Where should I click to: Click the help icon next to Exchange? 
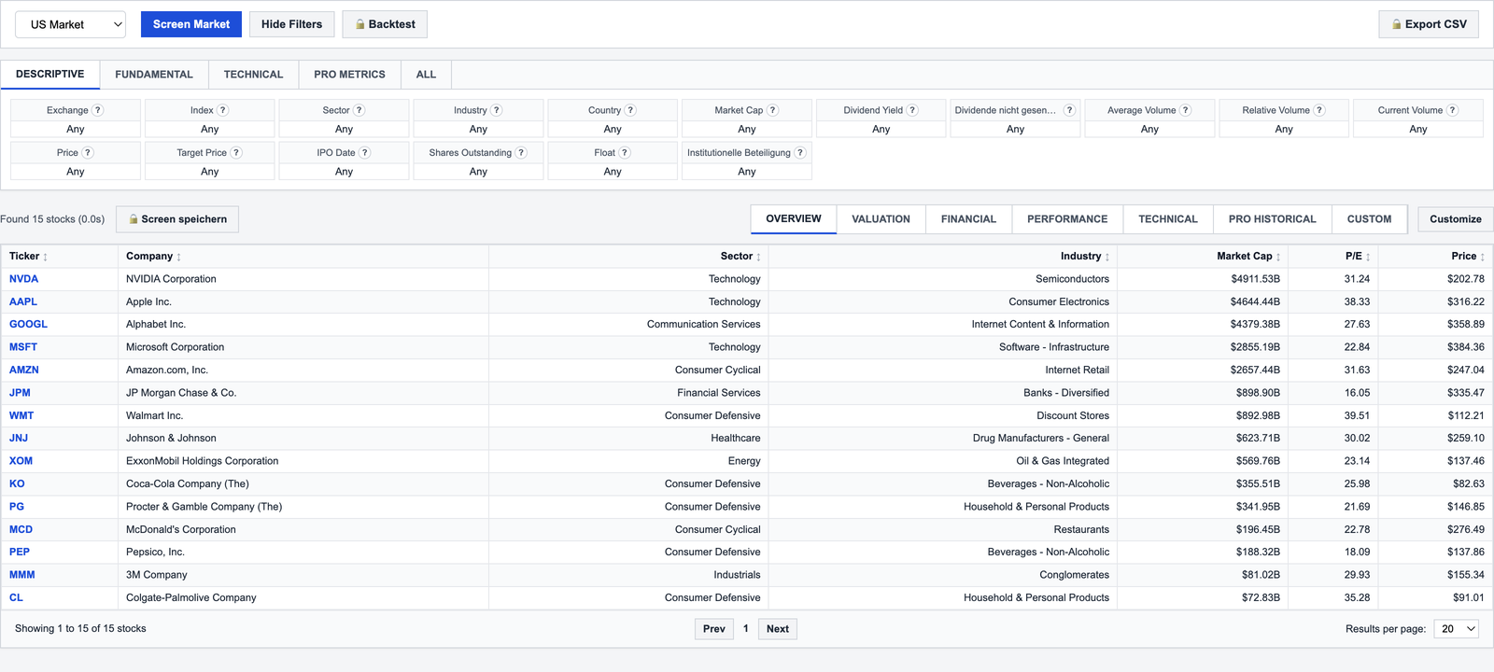click(x=98, y=110)
